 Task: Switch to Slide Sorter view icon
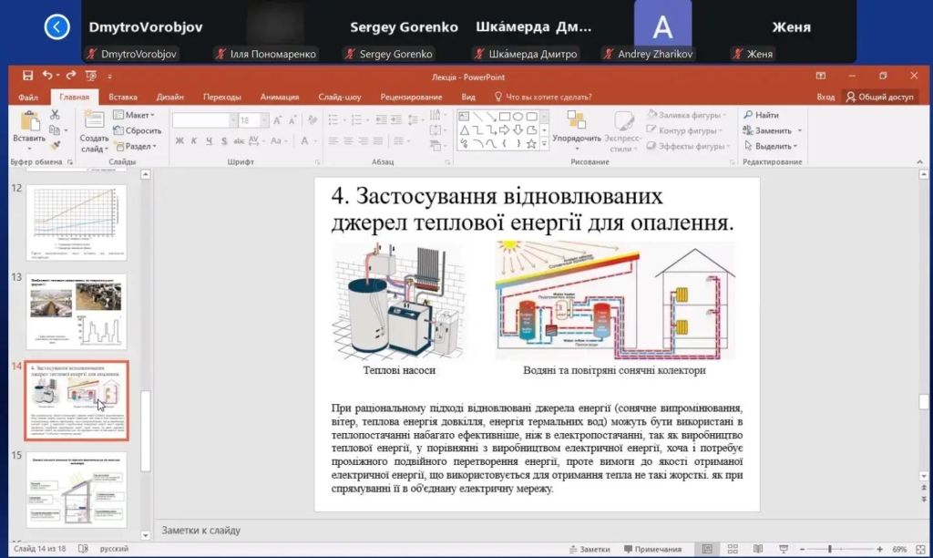[731, 549]
